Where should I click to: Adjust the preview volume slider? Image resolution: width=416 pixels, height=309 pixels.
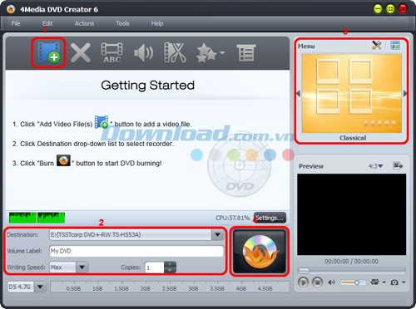click(x=354, y=282)
